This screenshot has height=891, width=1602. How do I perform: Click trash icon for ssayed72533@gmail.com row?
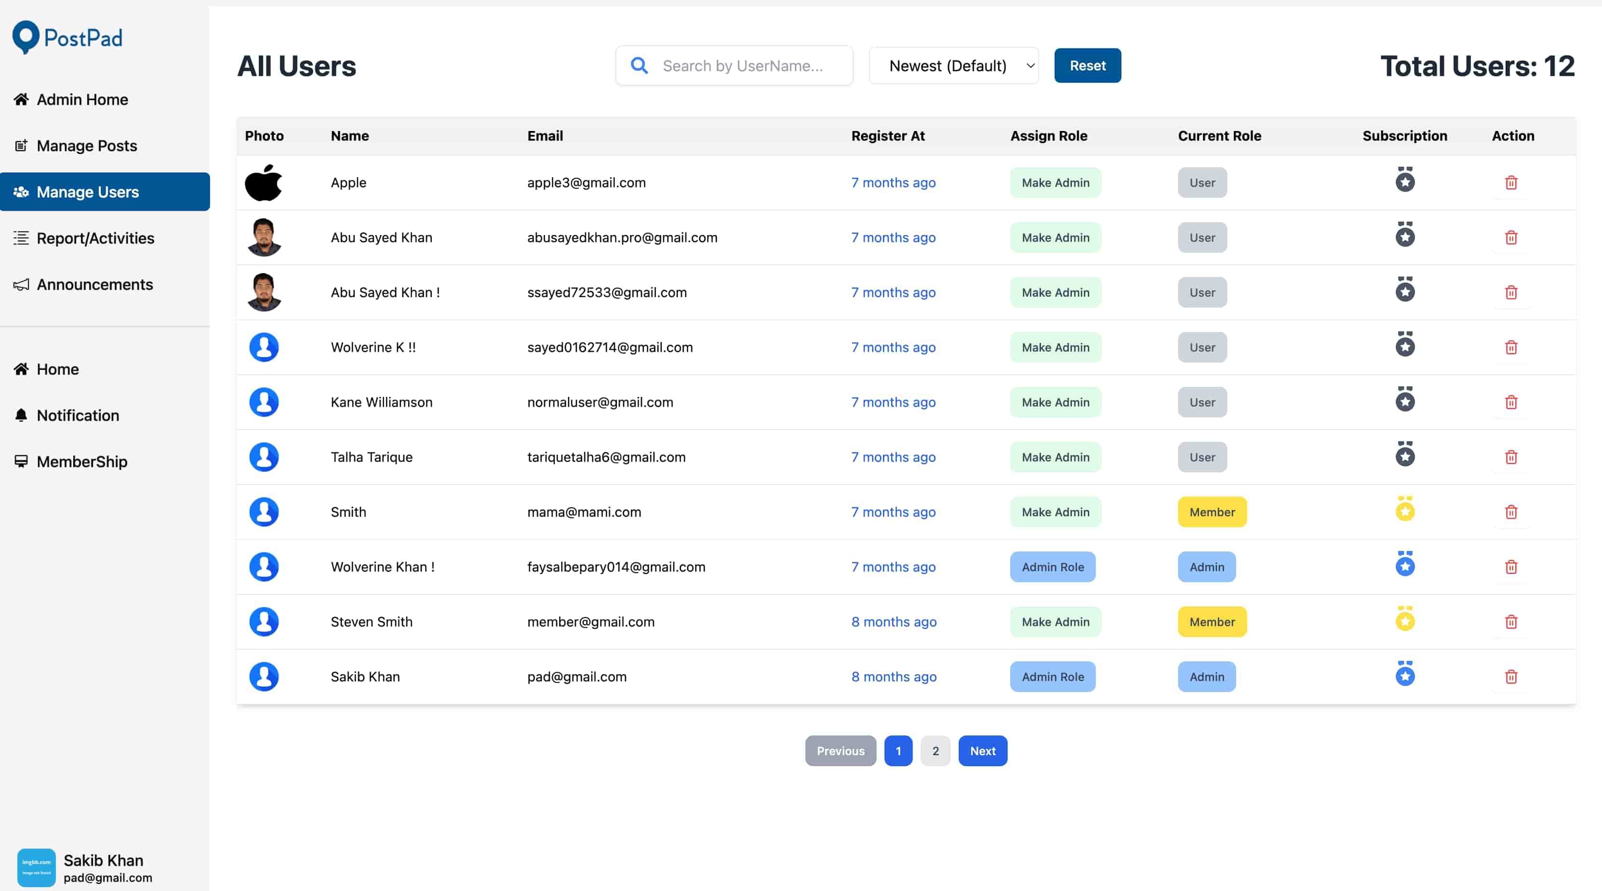pos(1510,292)
